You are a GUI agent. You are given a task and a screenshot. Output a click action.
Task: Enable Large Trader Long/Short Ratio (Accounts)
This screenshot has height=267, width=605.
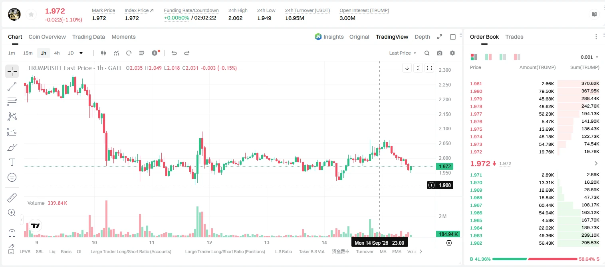point(131,251)
